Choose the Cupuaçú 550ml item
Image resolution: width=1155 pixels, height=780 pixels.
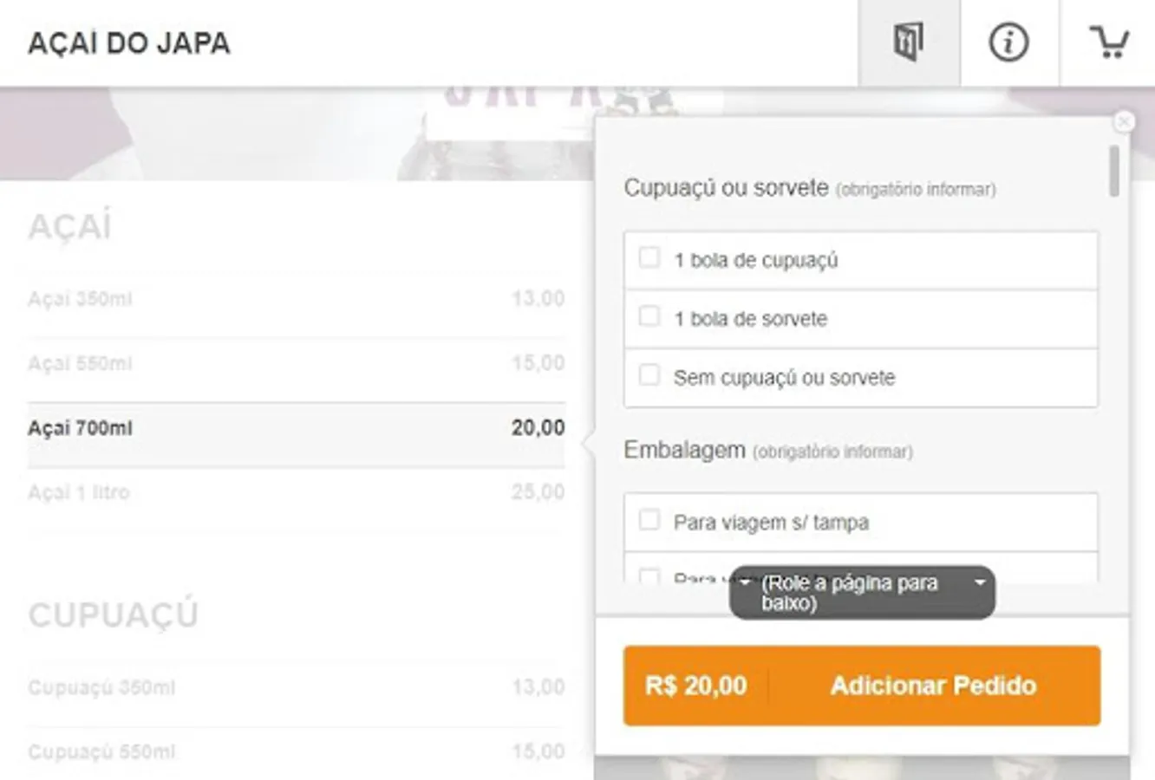[x=296, y=751]
